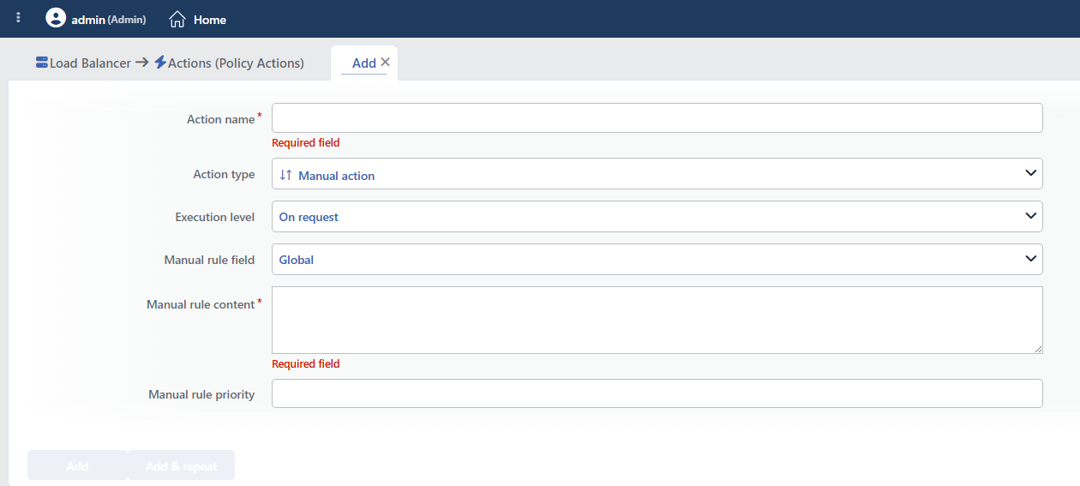Open the Manual rule field dropdown

click(657, 260)
